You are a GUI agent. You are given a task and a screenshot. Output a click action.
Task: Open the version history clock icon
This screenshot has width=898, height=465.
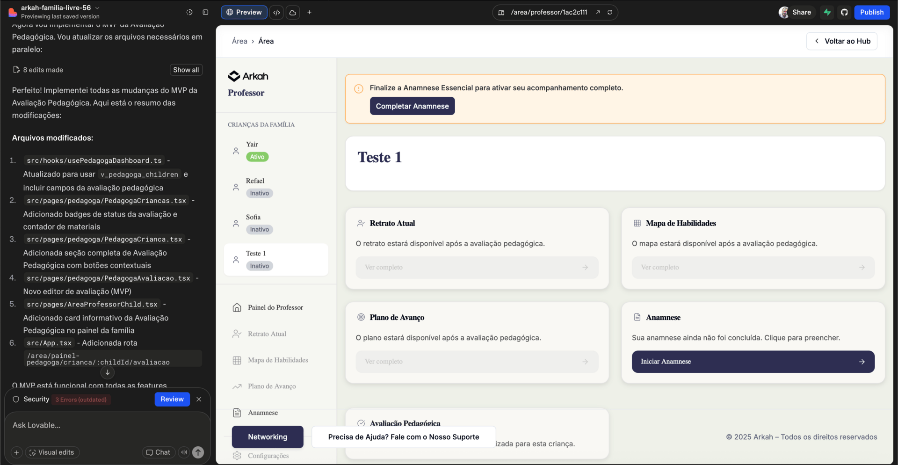[189, 12]
